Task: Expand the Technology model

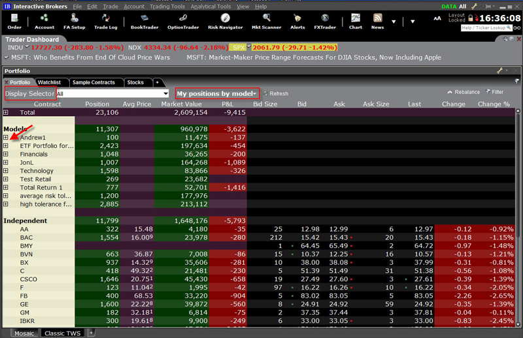Action: [x=6, y=170]
